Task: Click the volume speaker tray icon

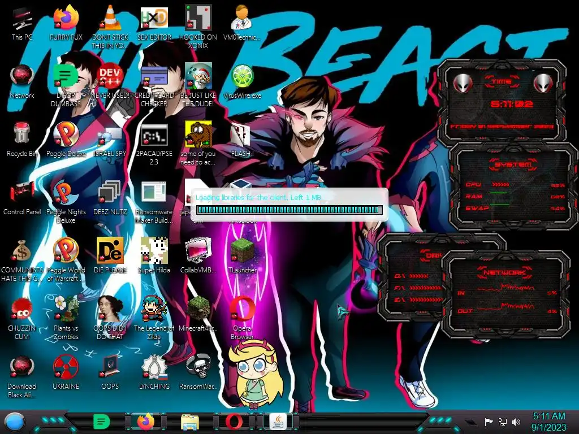Action: (x=516, y=422)
